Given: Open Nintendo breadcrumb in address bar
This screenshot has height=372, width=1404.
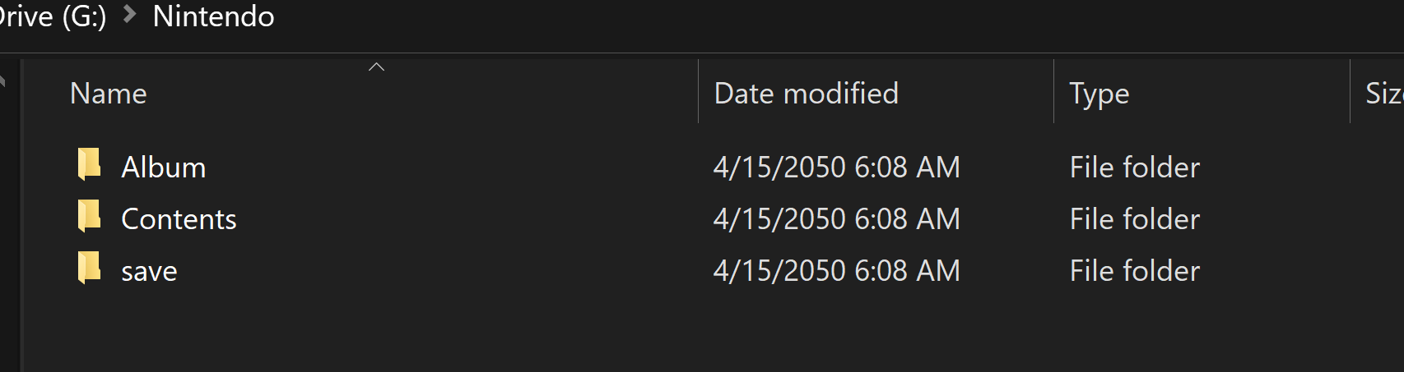Looking at the screenshot, I should (214, 16).
